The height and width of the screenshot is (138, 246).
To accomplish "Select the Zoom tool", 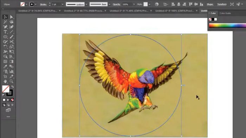I will (12, 81).
